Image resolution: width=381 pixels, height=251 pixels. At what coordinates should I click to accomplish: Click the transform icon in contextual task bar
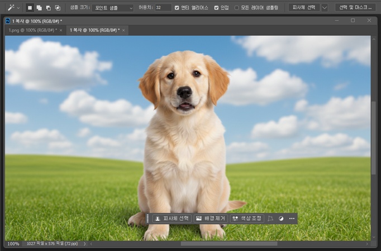[x=270, y=219]
